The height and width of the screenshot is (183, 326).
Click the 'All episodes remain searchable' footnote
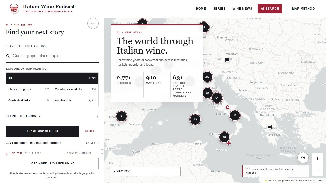click(52, 175)
